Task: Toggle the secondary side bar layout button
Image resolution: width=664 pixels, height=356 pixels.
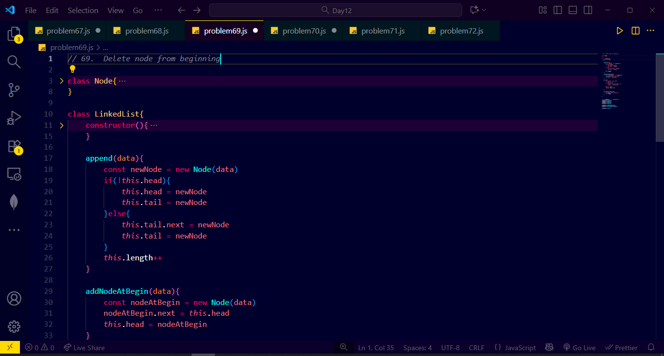Action: tap(588, 10)
